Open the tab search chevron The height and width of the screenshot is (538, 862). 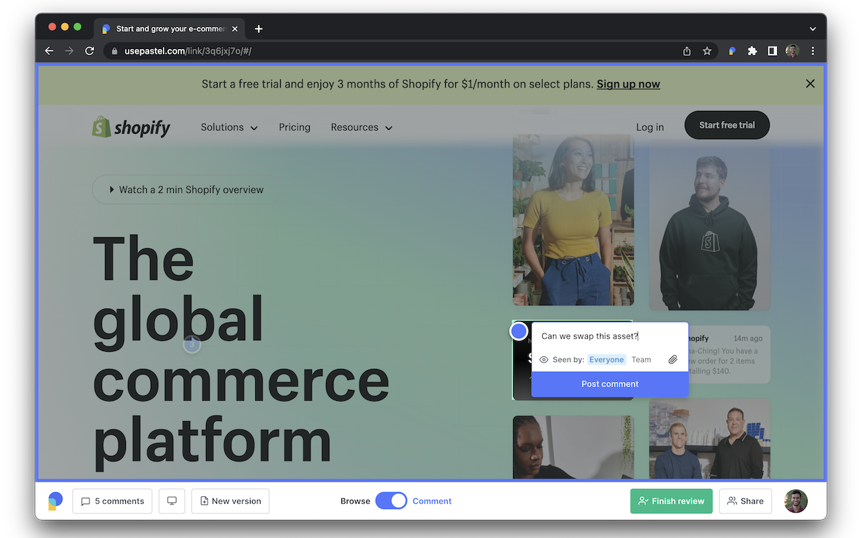(x=813, y=29)
